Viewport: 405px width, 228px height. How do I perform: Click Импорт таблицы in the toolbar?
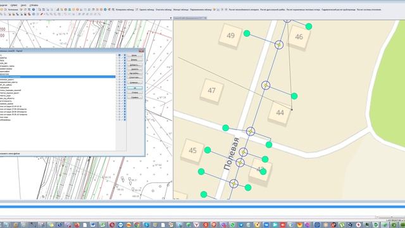coord(181,9)
